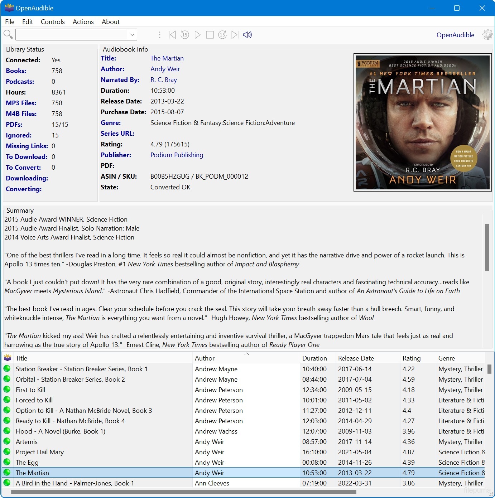Screen dimensions: 495x498
Task: Select the Artemis book title
Action: pyautogui.click(x=27, y=442)
